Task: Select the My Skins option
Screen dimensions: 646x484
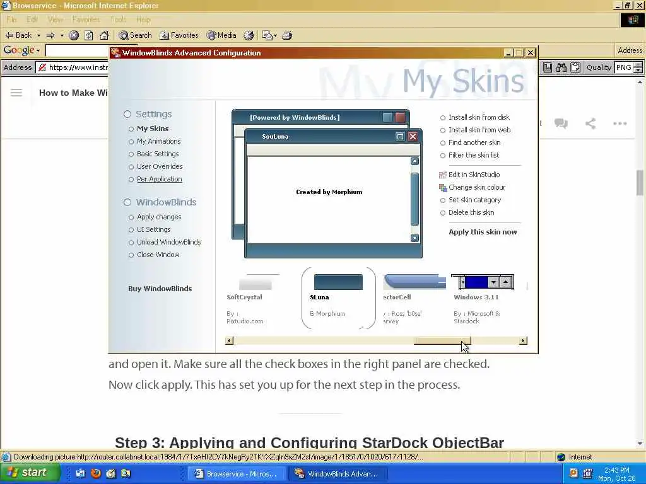Action: (153, 129)
